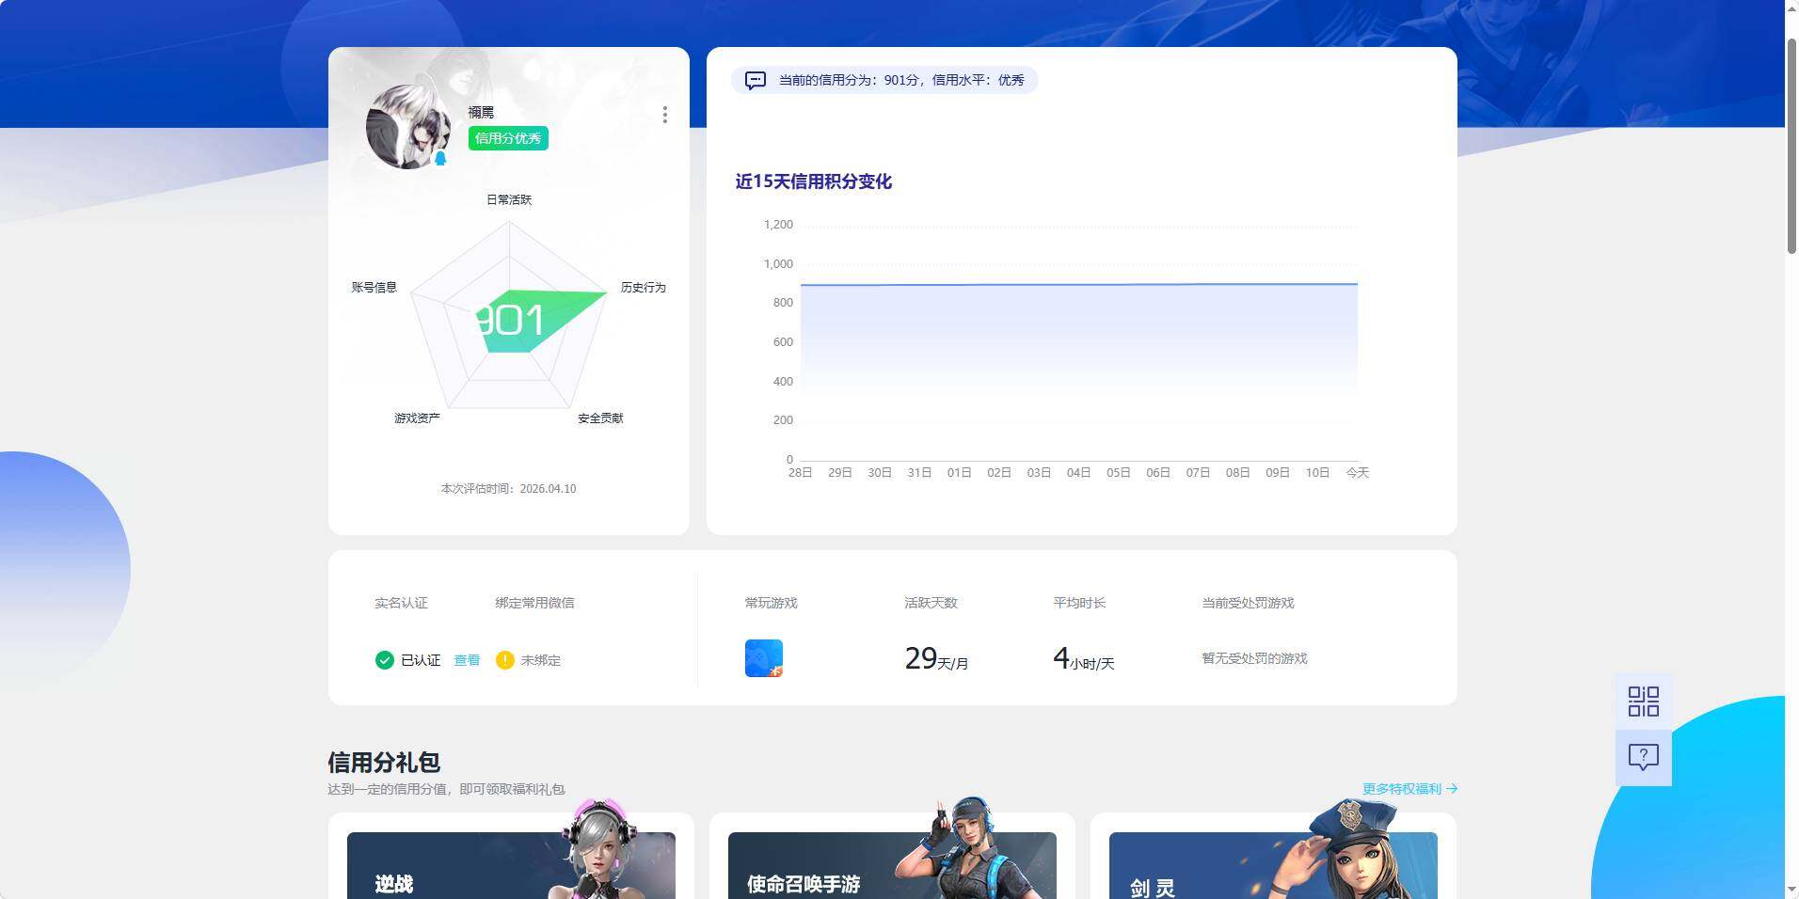Click the user avatar picture
The width and height of the screenshot is (1799, 899).
408,127
